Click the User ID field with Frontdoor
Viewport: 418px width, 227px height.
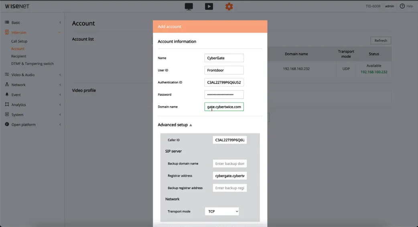pyautogui.click(x=224, y=70)
